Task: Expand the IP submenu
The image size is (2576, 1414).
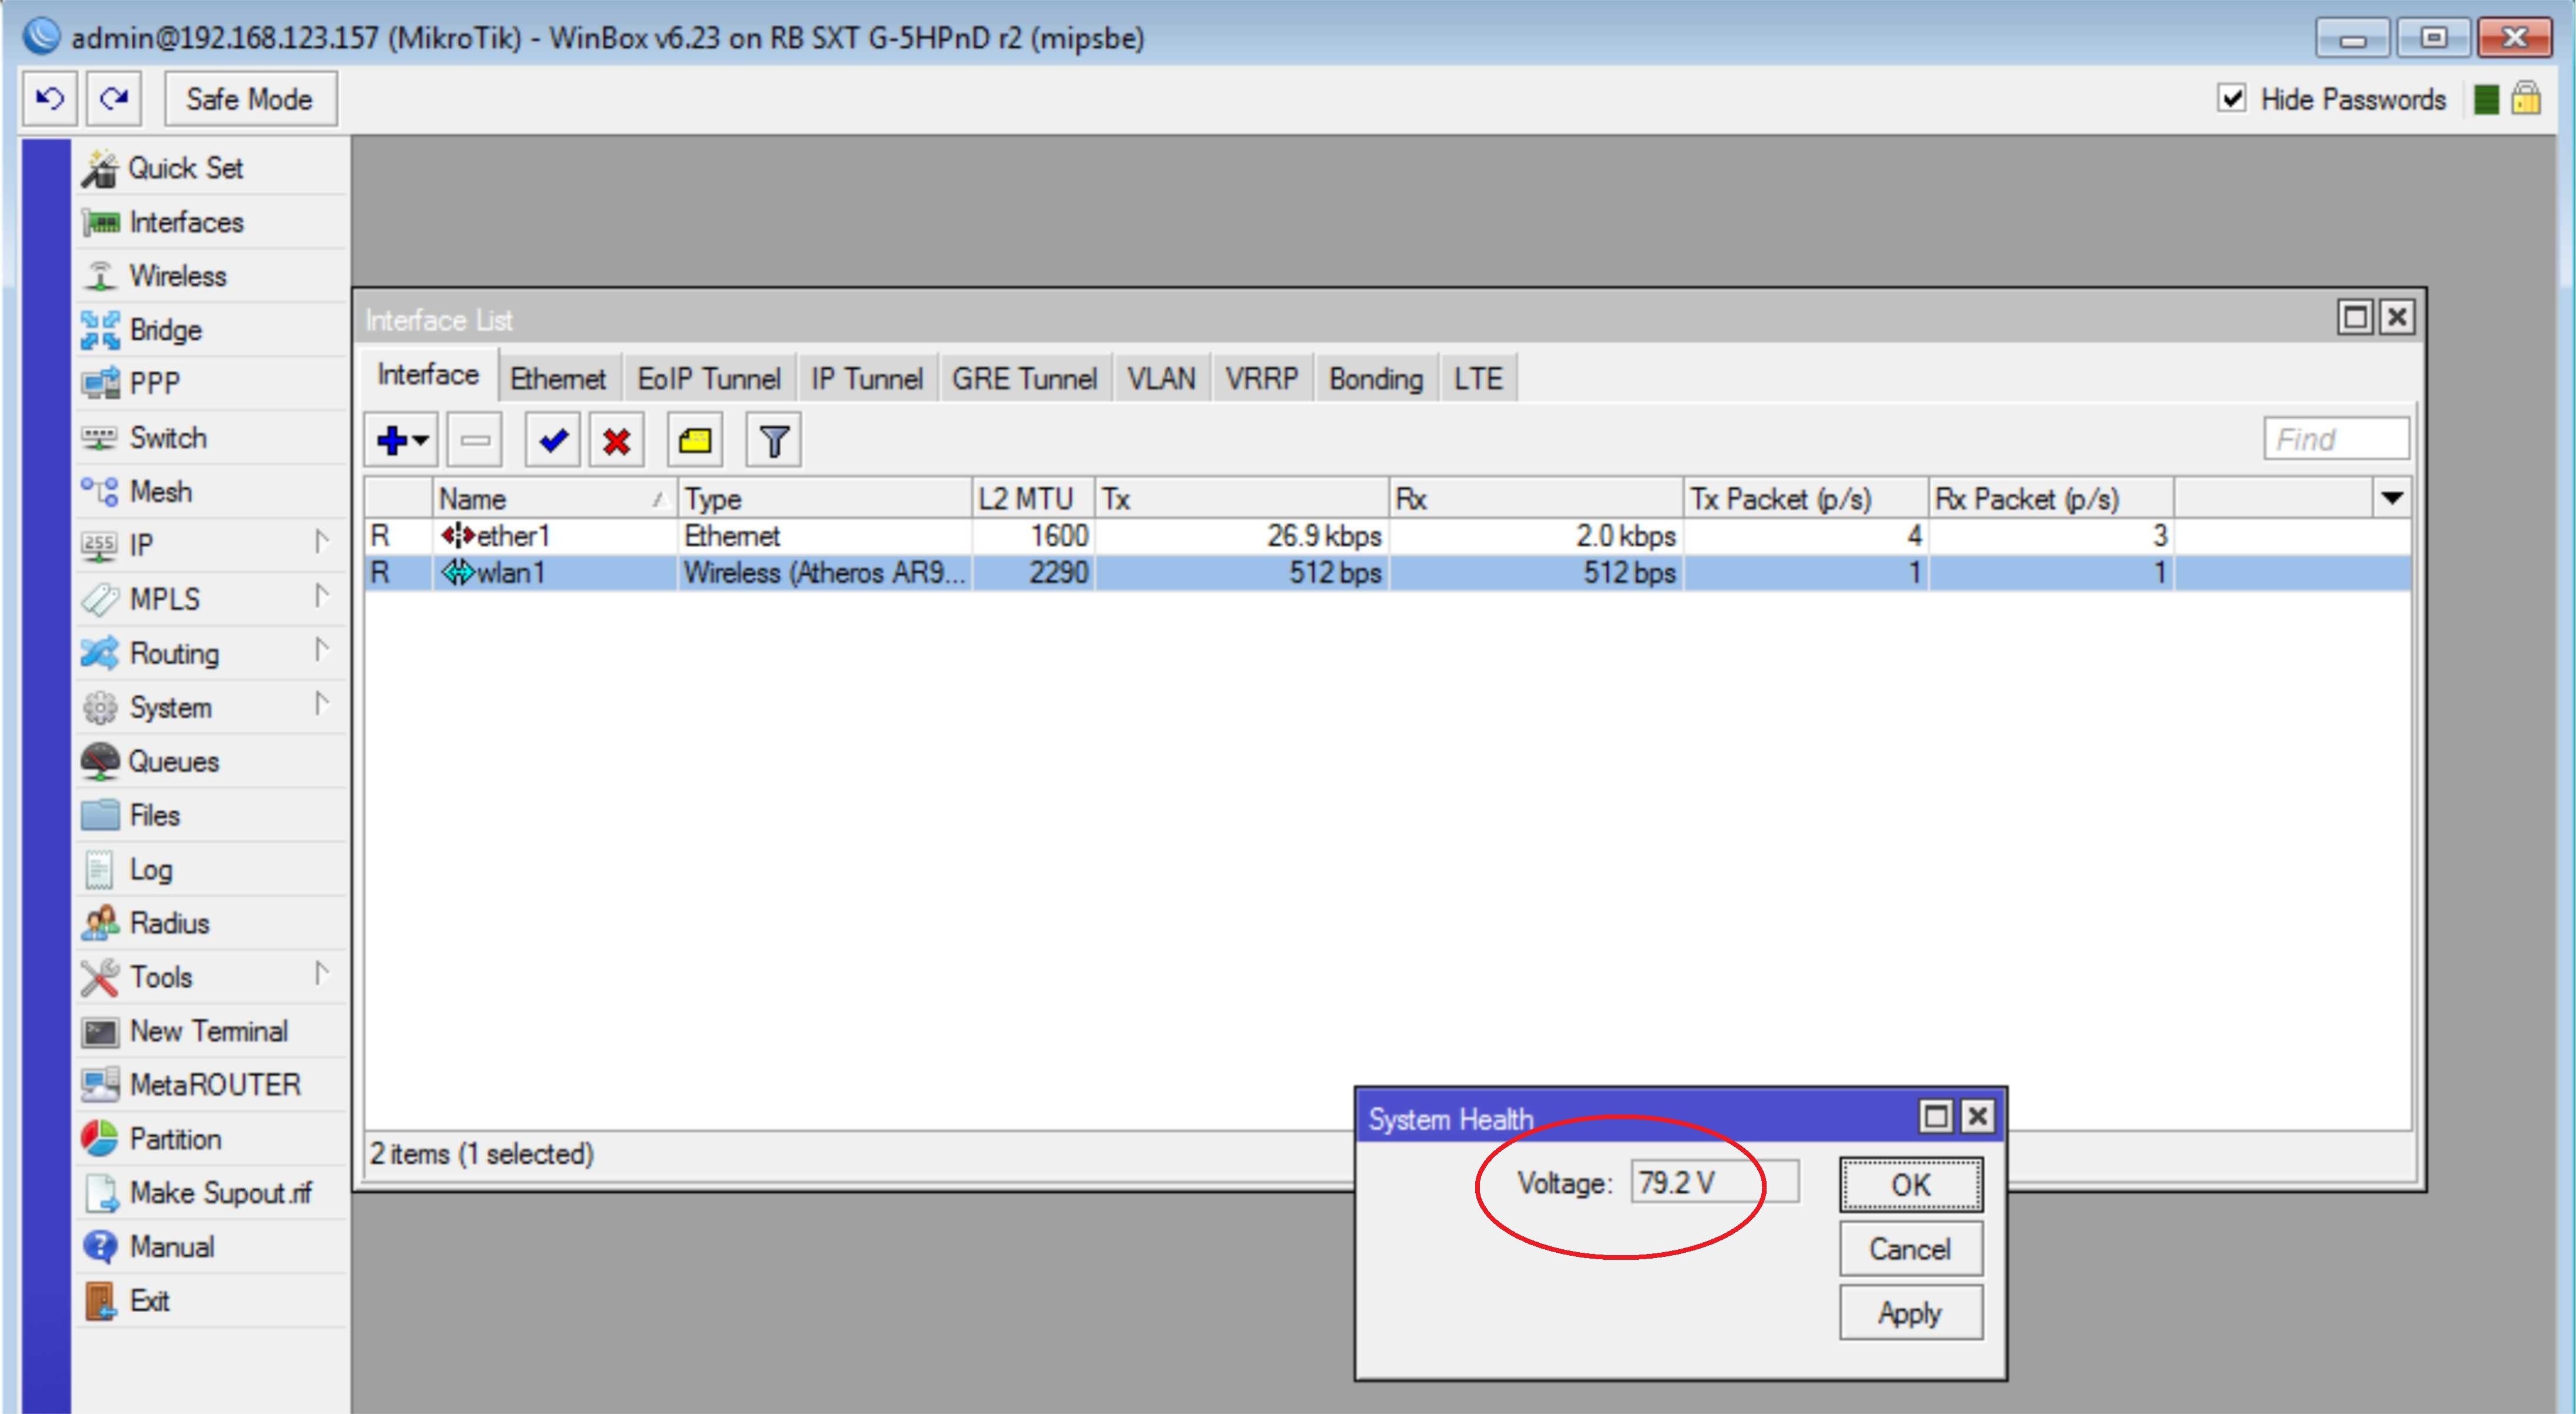Action: pyautogui.click(x=321, y=541)
